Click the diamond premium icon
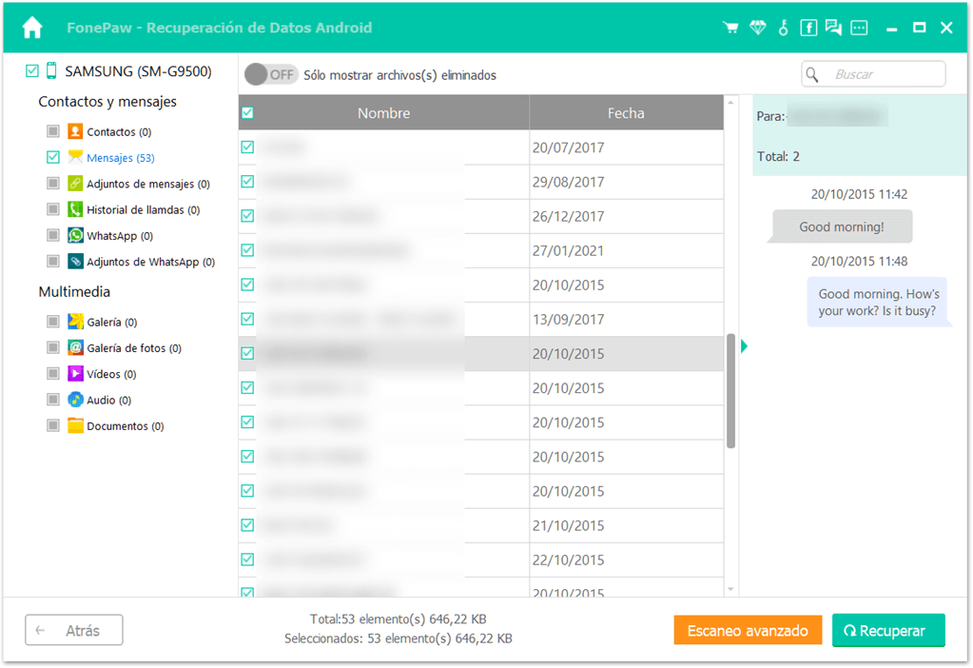The image size is (973, 668). [x=758, y=28]
